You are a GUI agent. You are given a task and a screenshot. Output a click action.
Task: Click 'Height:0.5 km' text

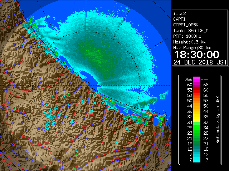[189, 42]
